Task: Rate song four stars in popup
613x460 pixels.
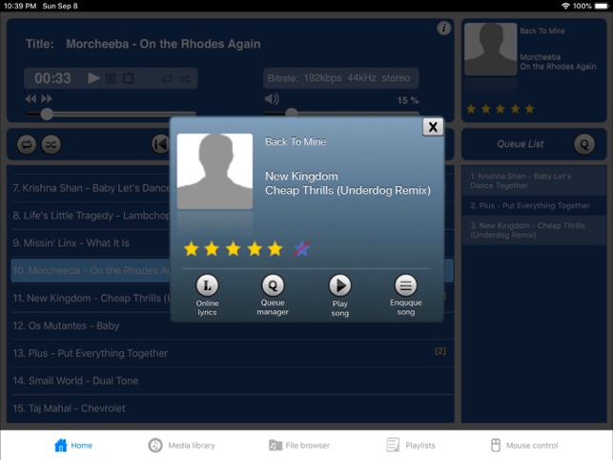Action: tap(255, 248)
